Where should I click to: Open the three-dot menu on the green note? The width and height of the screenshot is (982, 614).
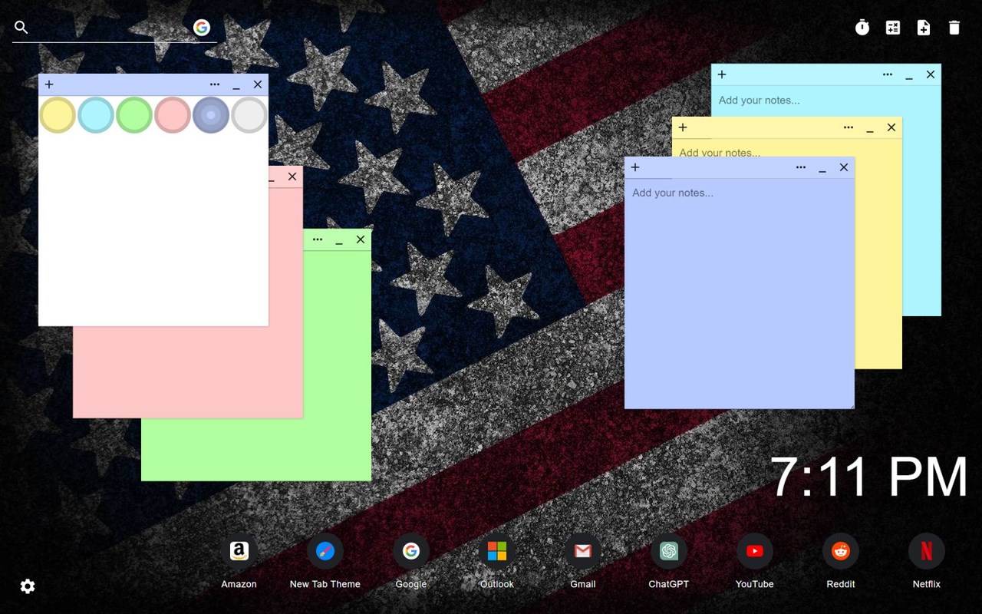tap(318, 239)
